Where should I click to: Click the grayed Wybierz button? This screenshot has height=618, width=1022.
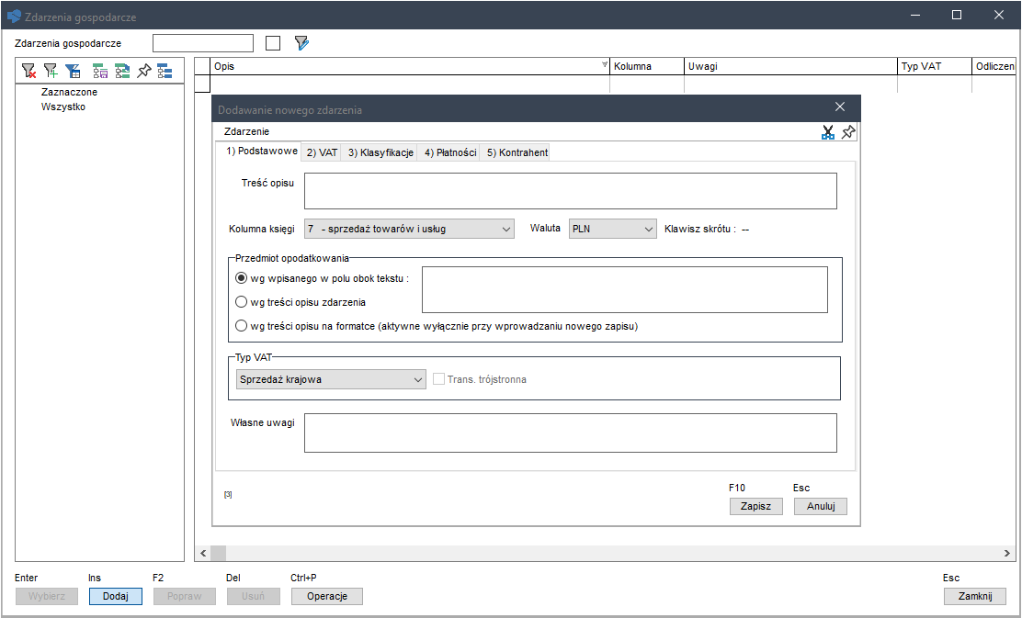click(46, 596)
